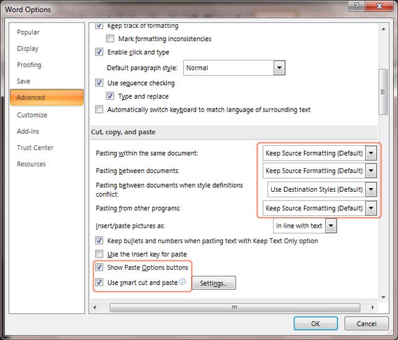Open Insert/paste pictures as dropdown
This screenshot has height=340, width=398.
[331, 226]
